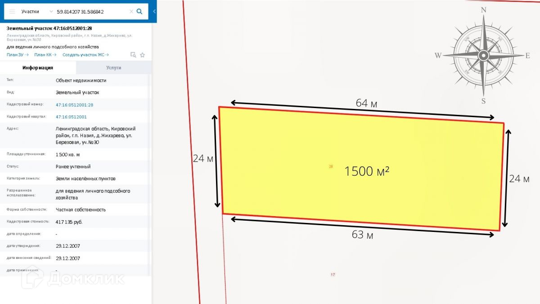Switch to the Информация tab
The image size is (540, 304).
(x=38, y=68)
